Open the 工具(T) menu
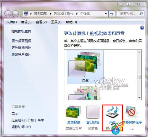Viewport: 148px width, 137px height. (x=56, y=22)
